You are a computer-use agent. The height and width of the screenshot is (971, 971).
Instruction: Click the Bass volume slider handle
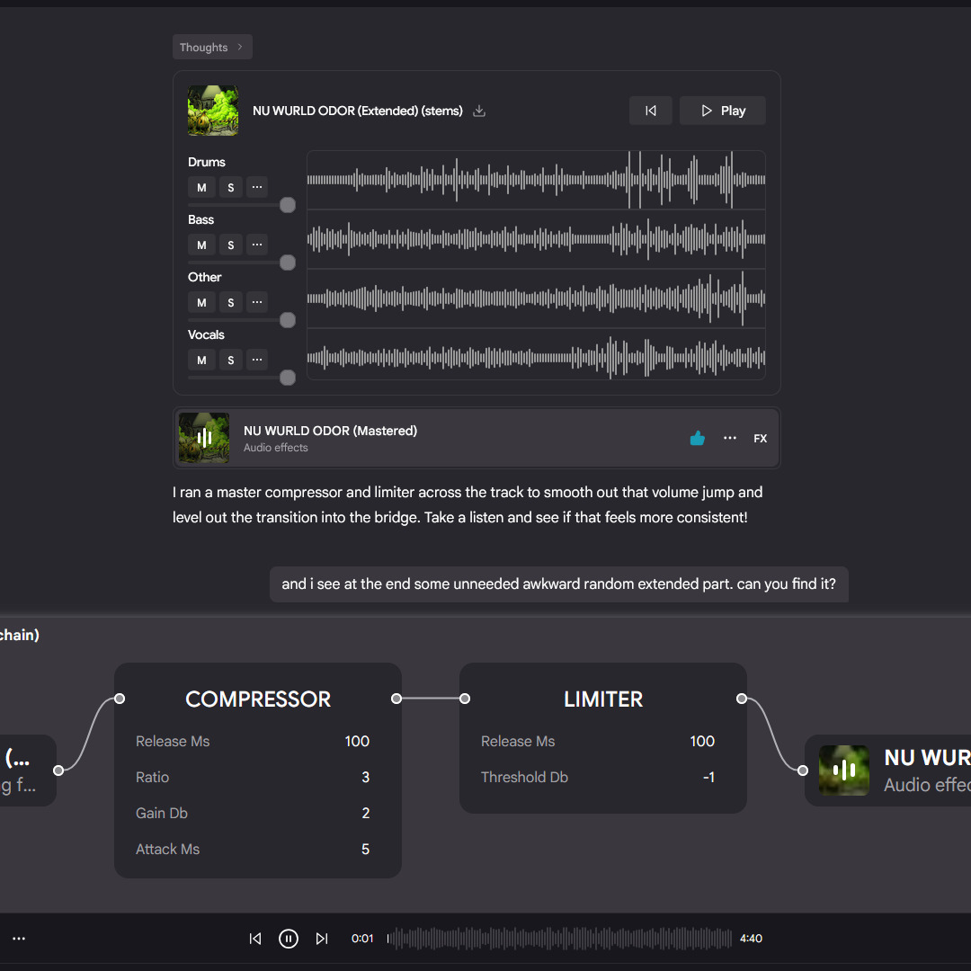point(288,263)
